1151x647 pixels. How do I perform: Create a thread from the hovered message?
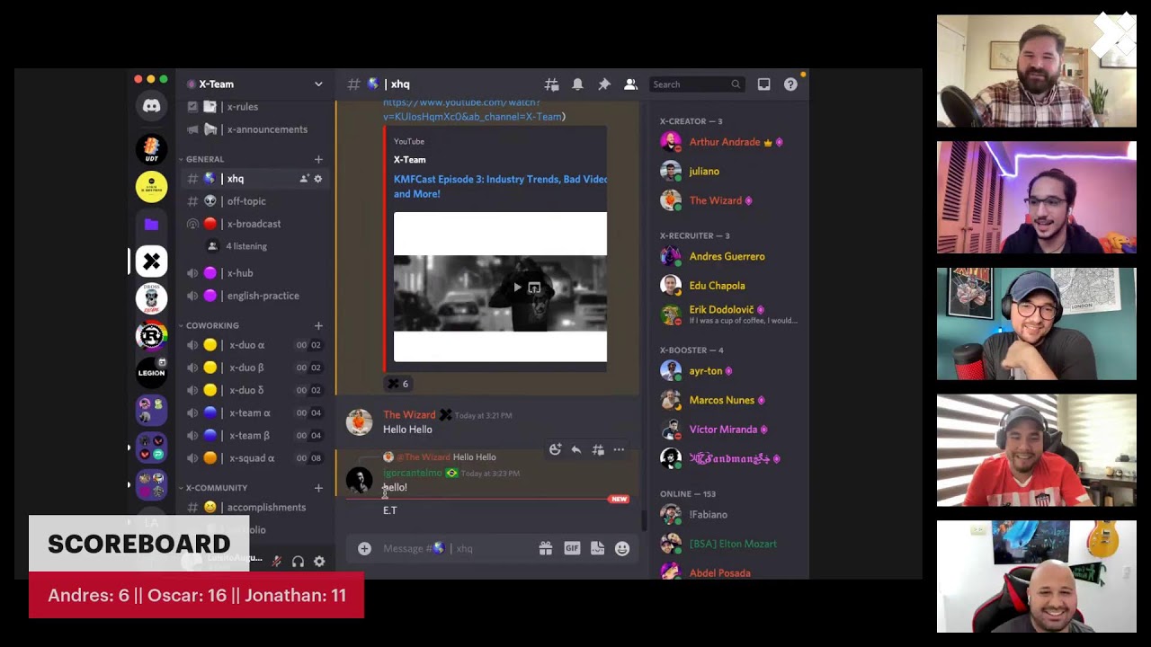598,449
